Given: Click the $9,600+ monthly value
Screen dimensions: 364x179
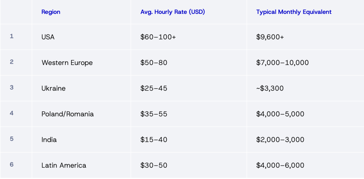Looking at the screenshot, I should click(270, 37).
